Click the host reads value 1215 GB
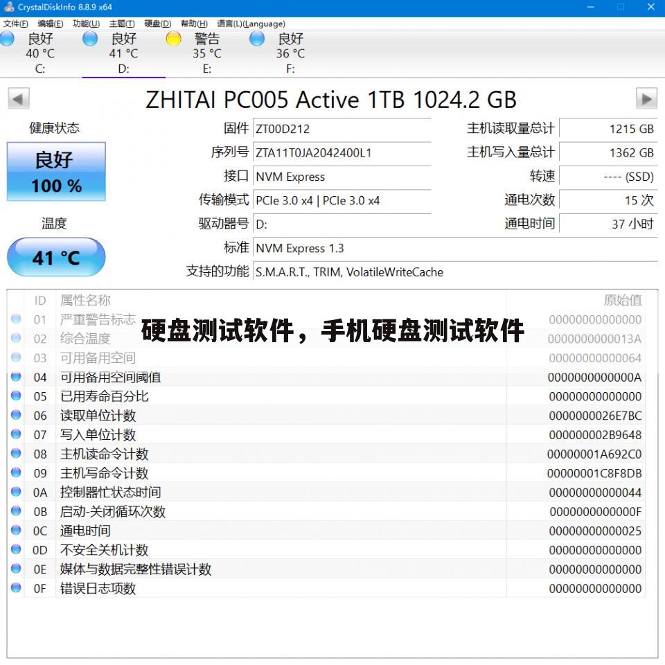Image resolution: width=665 pixels, height=665 pixels. 608,129
